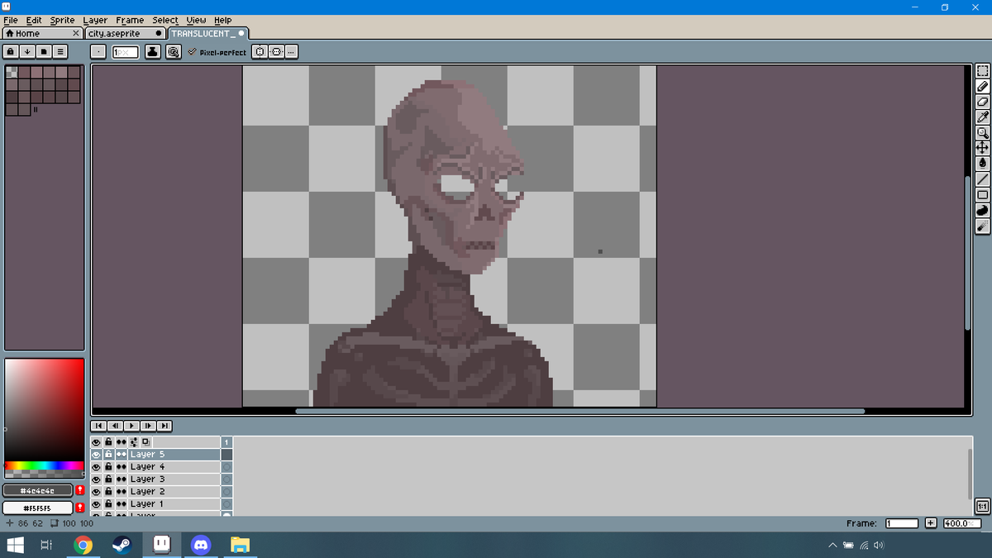992x558 pixels.
Task: Select the Line tool
Action: coord(982,179)
